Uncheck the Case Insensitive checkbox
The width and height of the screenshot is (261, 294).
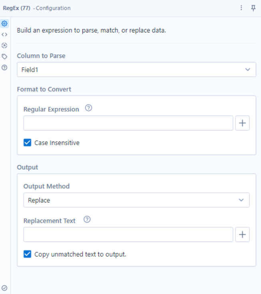(x=27, y=143)
